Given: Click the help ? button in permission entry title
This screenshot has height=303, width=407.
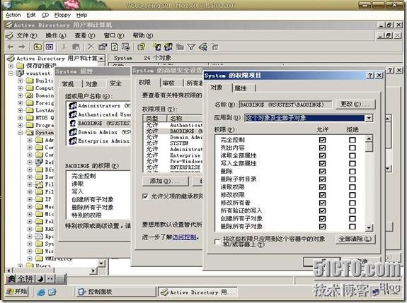Looking at the screenshot, I should coord(370,76).
